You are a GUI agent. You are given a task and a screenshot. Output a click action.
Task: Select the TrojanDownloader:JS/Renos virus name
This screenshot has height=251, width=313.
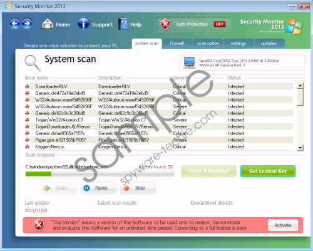pos(63,126)
